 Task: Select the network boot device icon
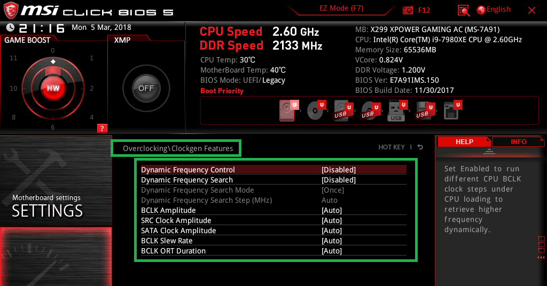tap(452, 110)
